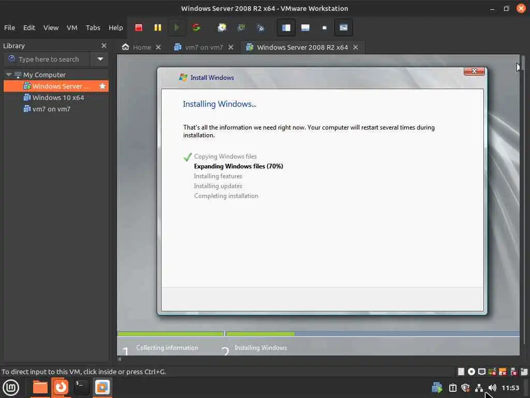This screenshot has height=398, width=530.
Task: Pause the virtual machine with yellow suspend icon
Action: [x=157, y=28]
